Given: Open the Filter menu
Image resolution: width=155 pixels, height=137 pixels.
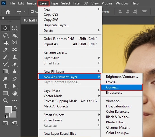Looking at the screenshot, I should 77,3.
